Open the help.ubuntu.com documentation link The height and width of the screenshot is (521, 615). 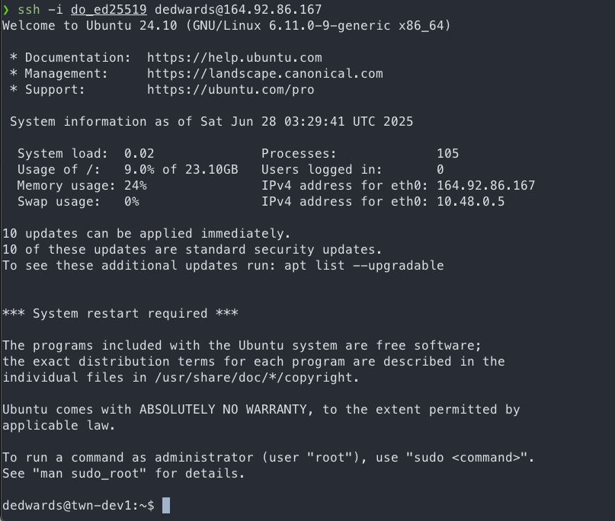[x=235, y=58]
